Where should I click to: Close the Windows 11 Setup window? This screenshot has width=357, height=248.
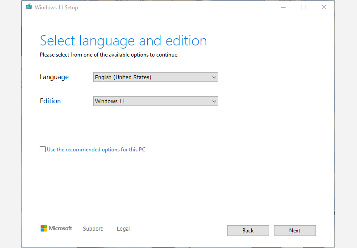pos(324,7)
